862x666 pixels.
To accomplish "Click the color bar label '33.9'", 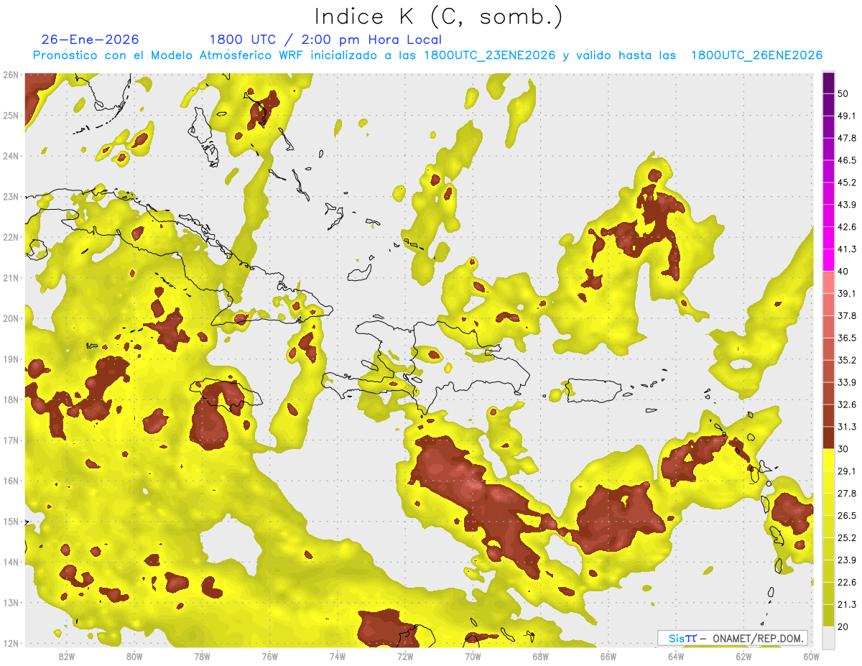I will [x=846, y=382].
